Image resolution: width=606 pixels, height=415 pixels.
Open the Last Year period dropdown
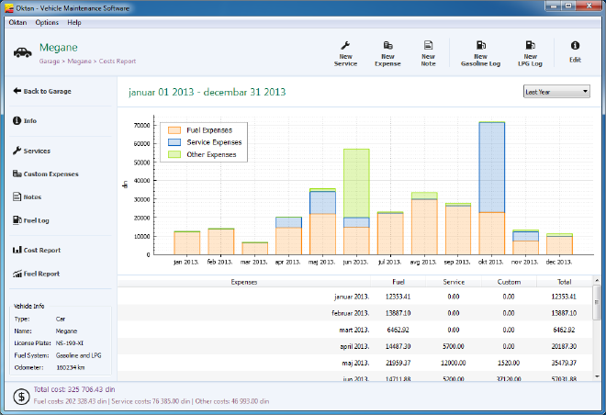click(556, 92)
